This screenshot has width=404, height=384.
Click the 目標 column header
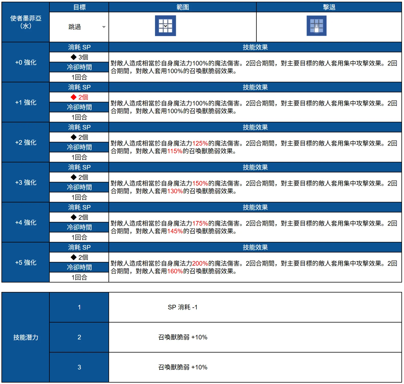point(79,7)
